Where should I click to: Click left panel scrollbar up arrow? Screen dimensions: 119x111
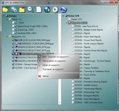[x=59, y=15]
